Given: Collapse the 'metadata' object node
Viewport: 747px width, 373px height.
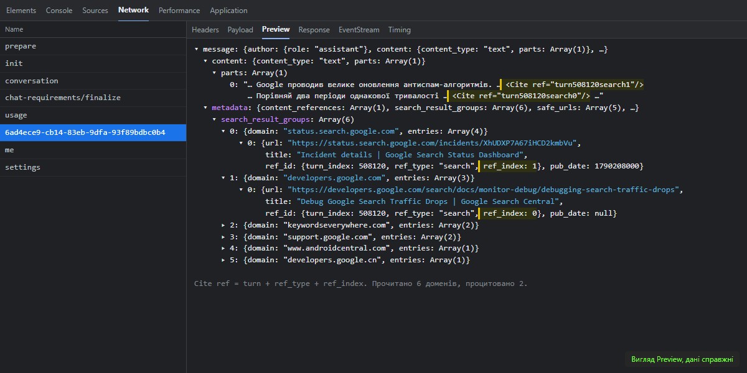Looking at the screenshot, I should (206, 108).
